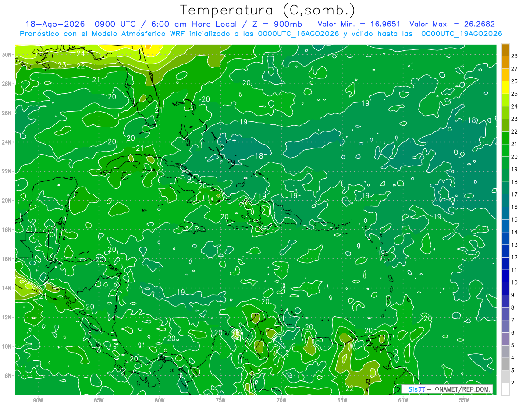Click the "24" contour label on the map
The width and height of the screenshot is (526, 406).
pyautogui.click(x=81, y=53)
